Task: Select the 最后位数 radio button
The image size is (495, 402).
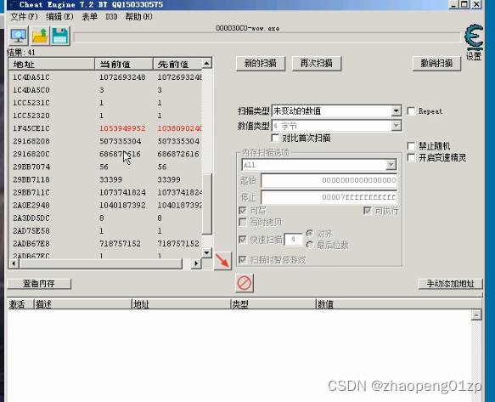Action: [x=310, y=245]
